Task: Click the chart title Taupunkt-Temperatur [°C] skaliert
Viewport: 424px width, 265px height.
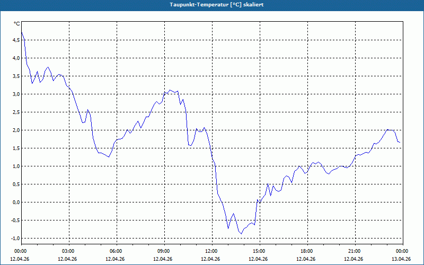Action: point(217,5)
